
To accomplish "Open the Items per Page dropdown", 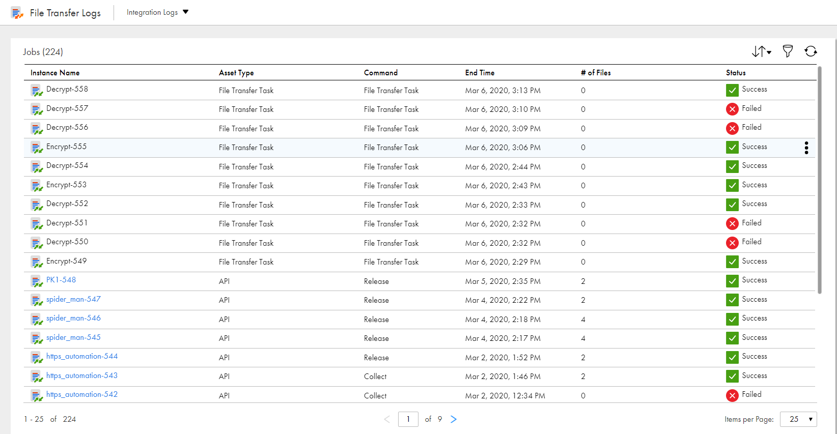I will (798, 419).
